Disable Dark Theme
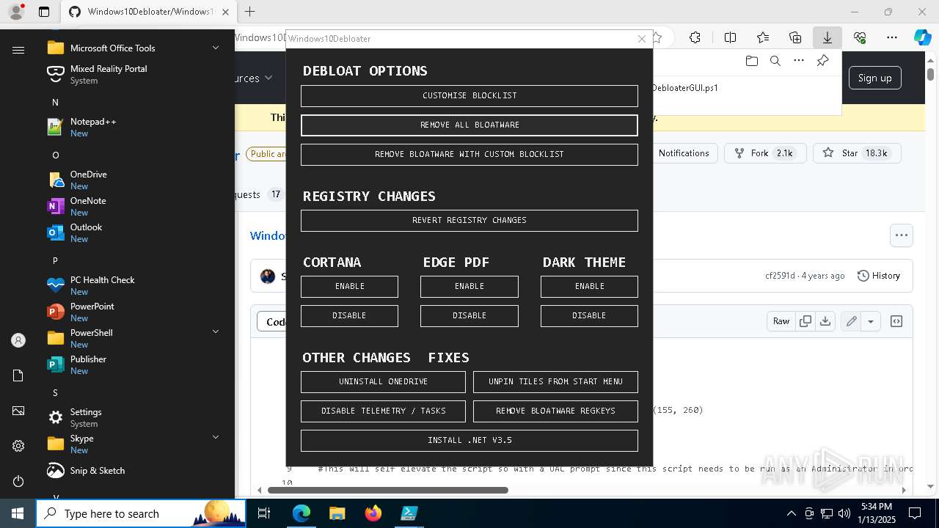Image resolution: width=939 pixels, height=528 pixels. 589,316
